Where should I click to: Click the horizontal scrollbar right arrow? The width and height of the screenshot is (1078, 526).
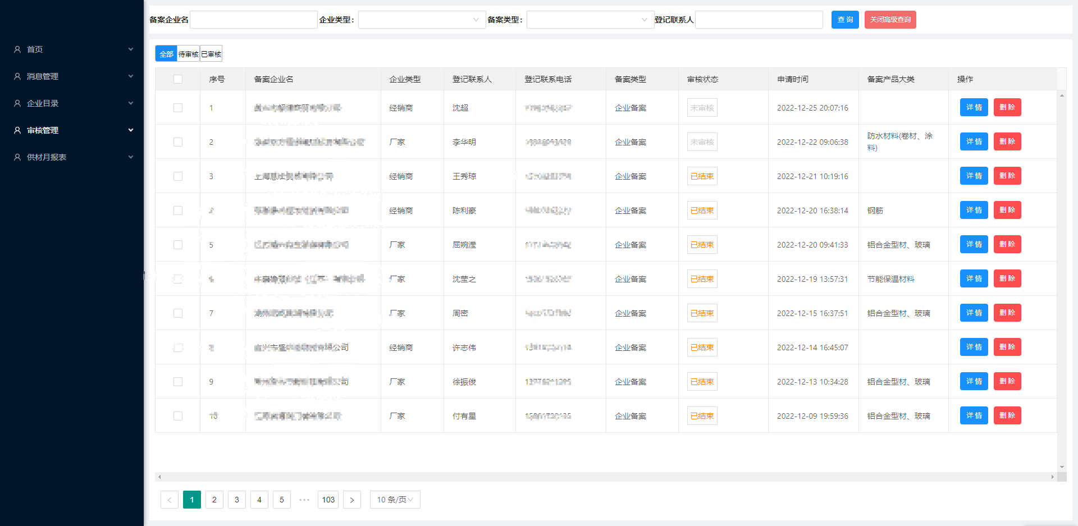(1053, 477)
